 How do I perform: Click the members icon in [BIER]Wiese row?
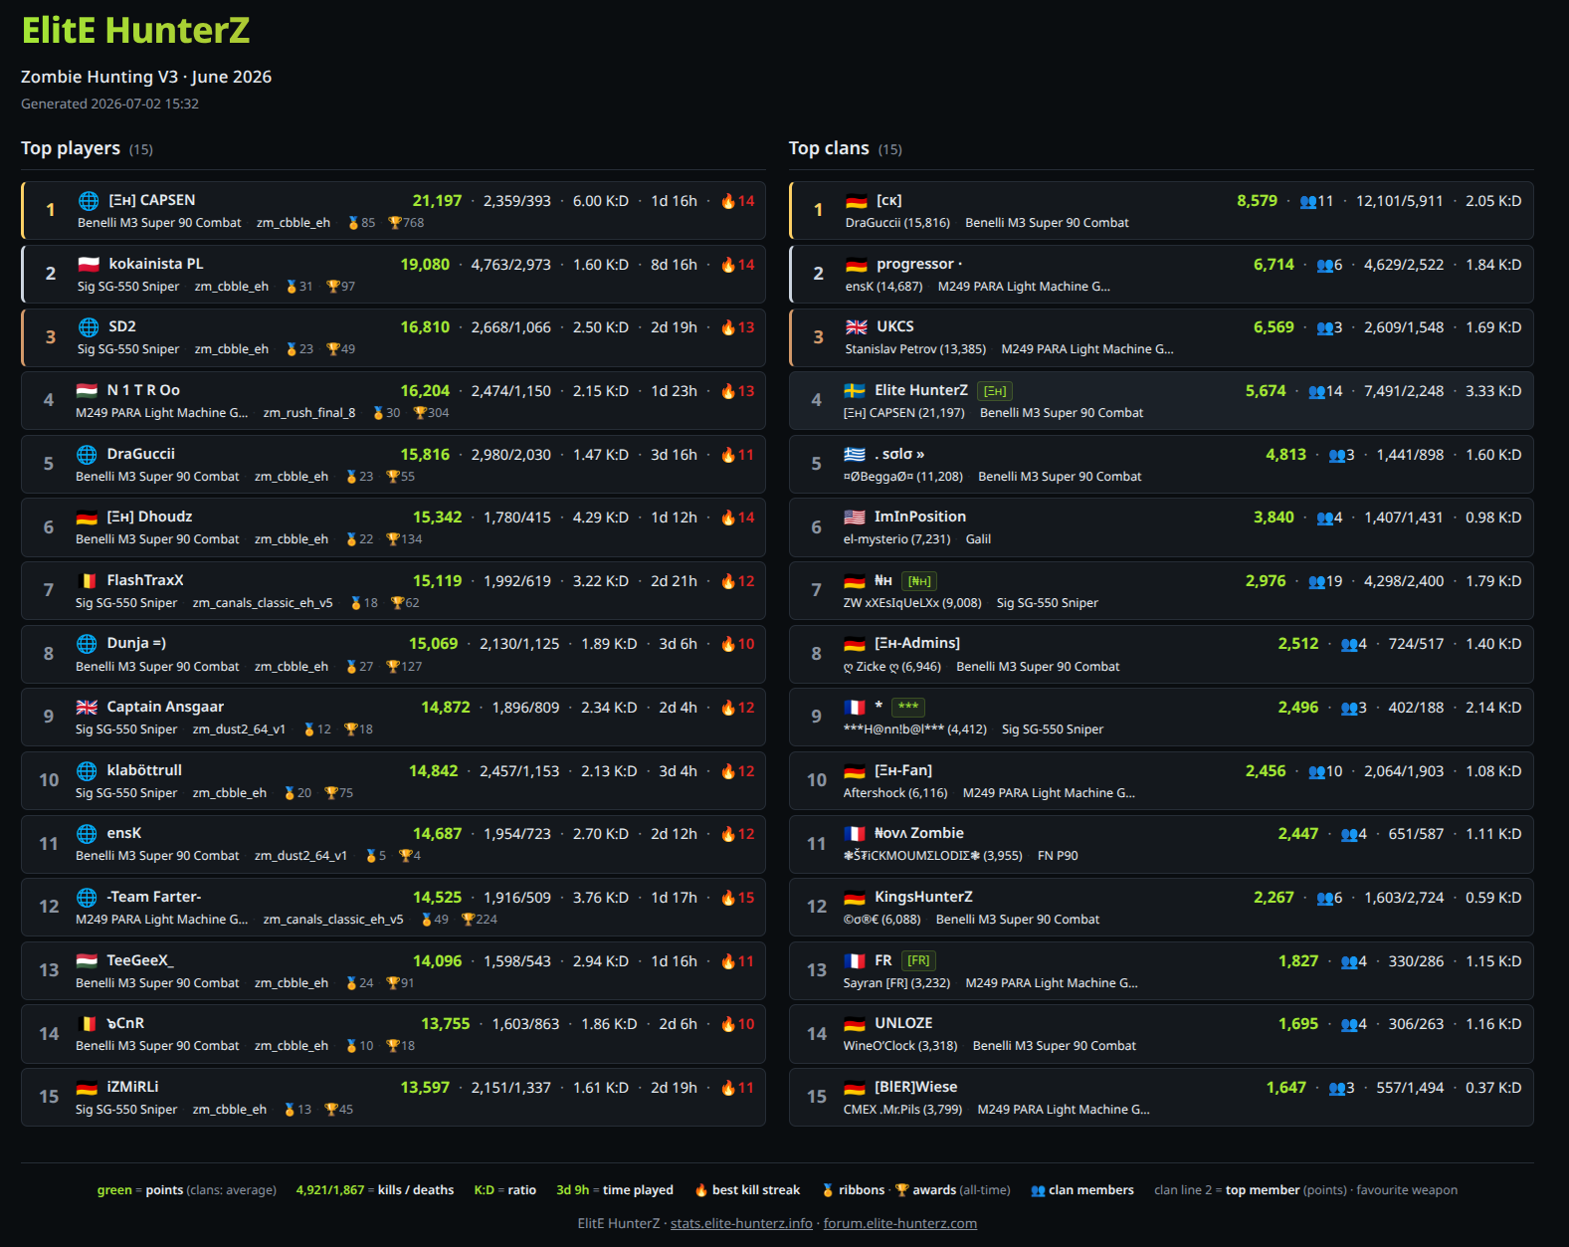[x=1337, y=1089]
